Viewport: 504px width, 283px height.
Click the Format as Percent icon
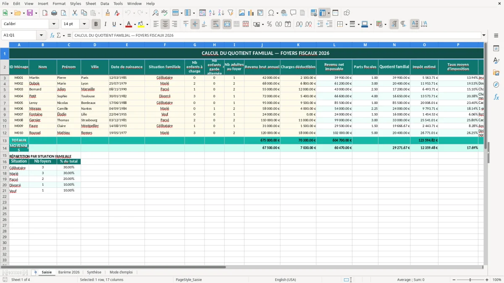pyautogui.click(x=270, y=24)
